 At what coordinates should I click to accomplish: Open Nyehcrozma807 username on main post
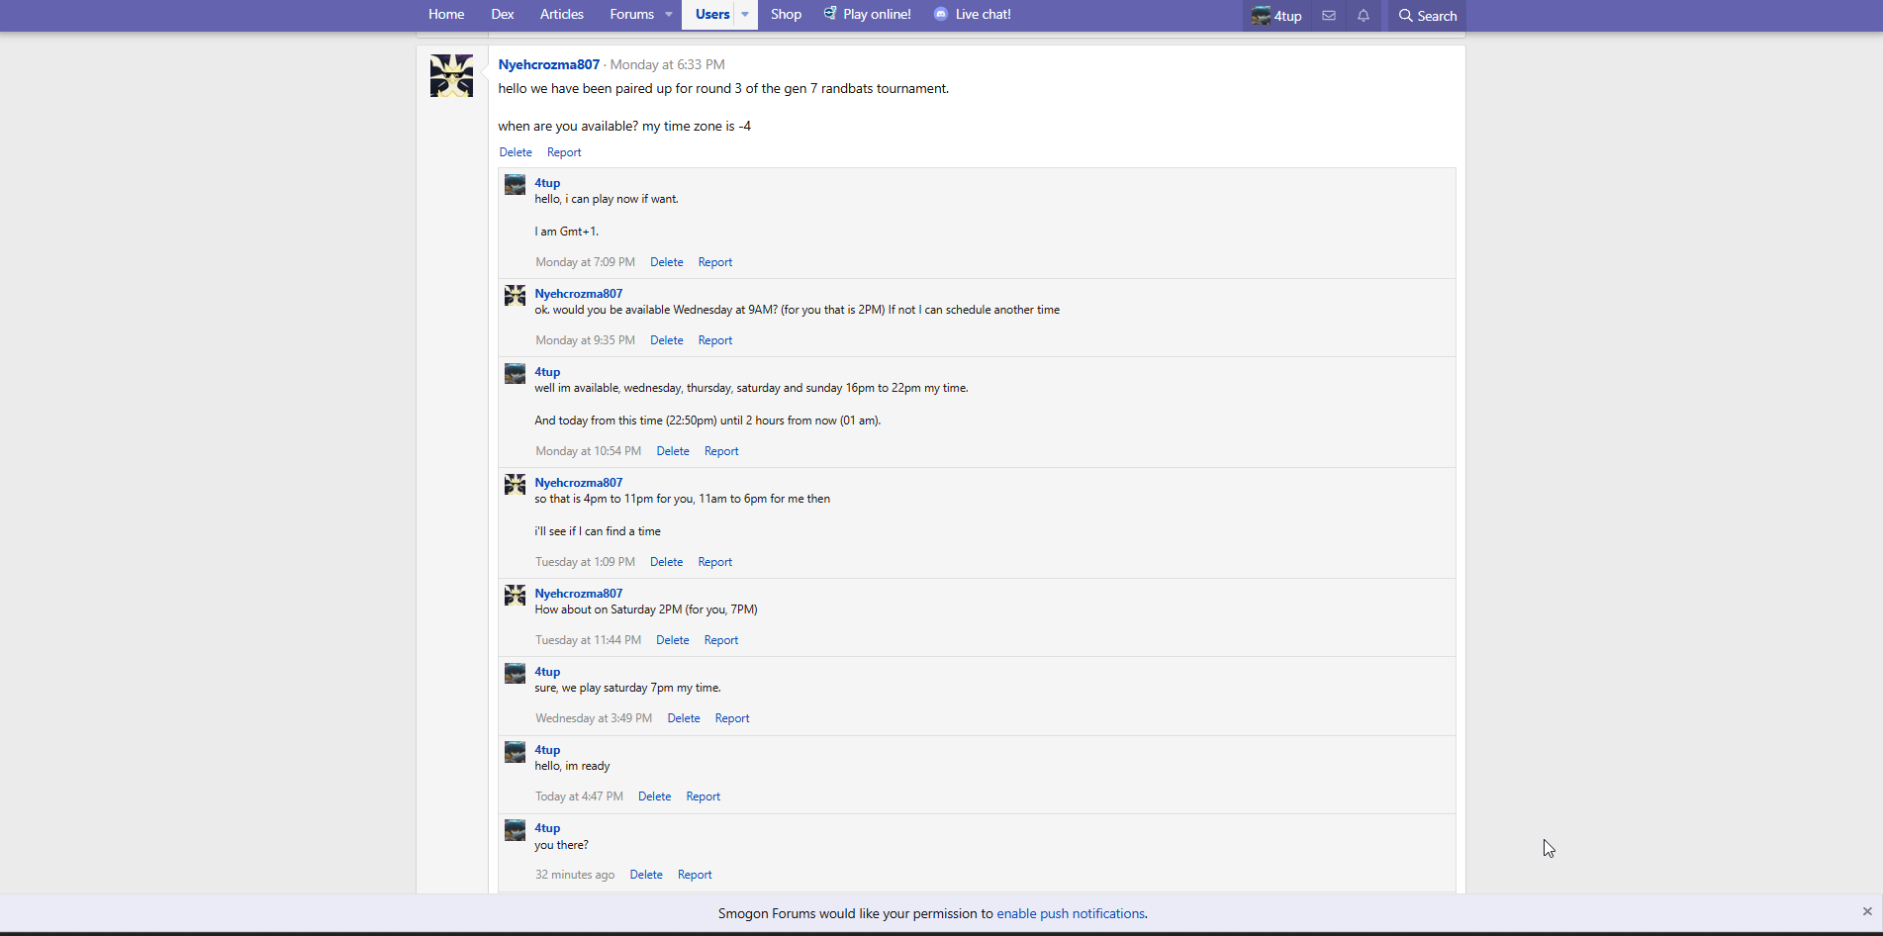548,64
